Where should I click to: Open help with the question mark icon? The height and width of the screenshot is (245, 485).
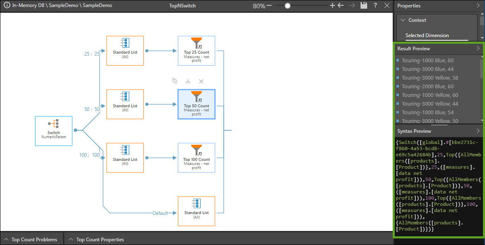(x=375, y=6)
